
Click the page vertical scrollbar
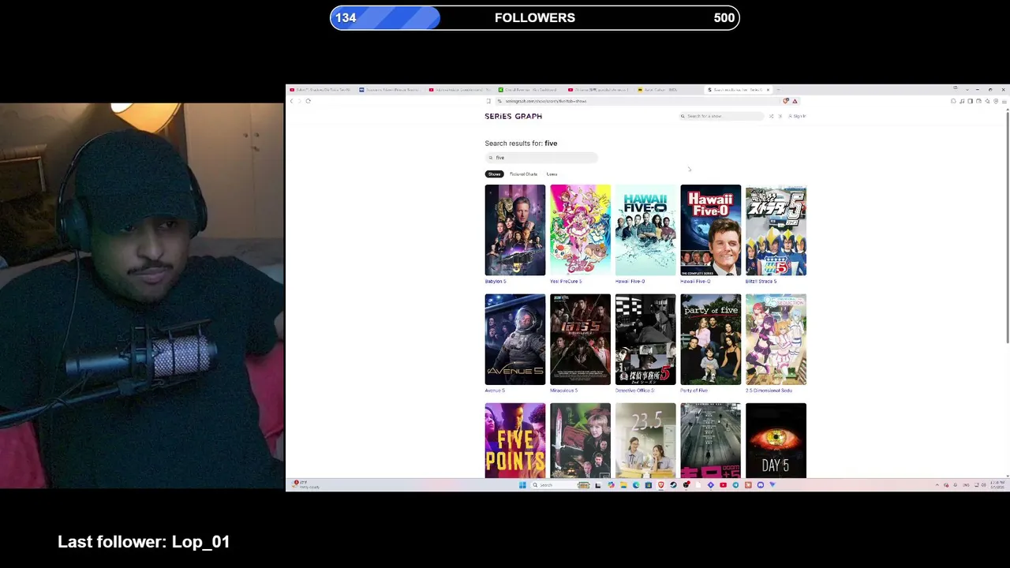[x=1007, y=229]
